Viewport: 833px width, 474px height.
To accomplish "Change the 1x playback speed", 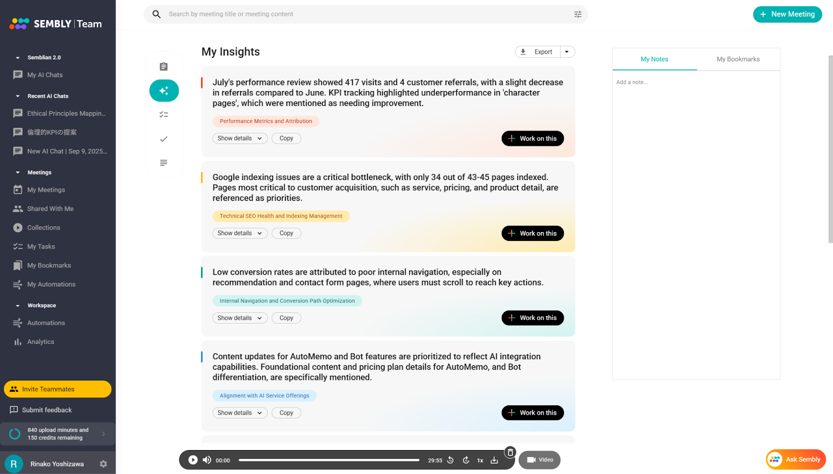I will click(x=480, y=460).
